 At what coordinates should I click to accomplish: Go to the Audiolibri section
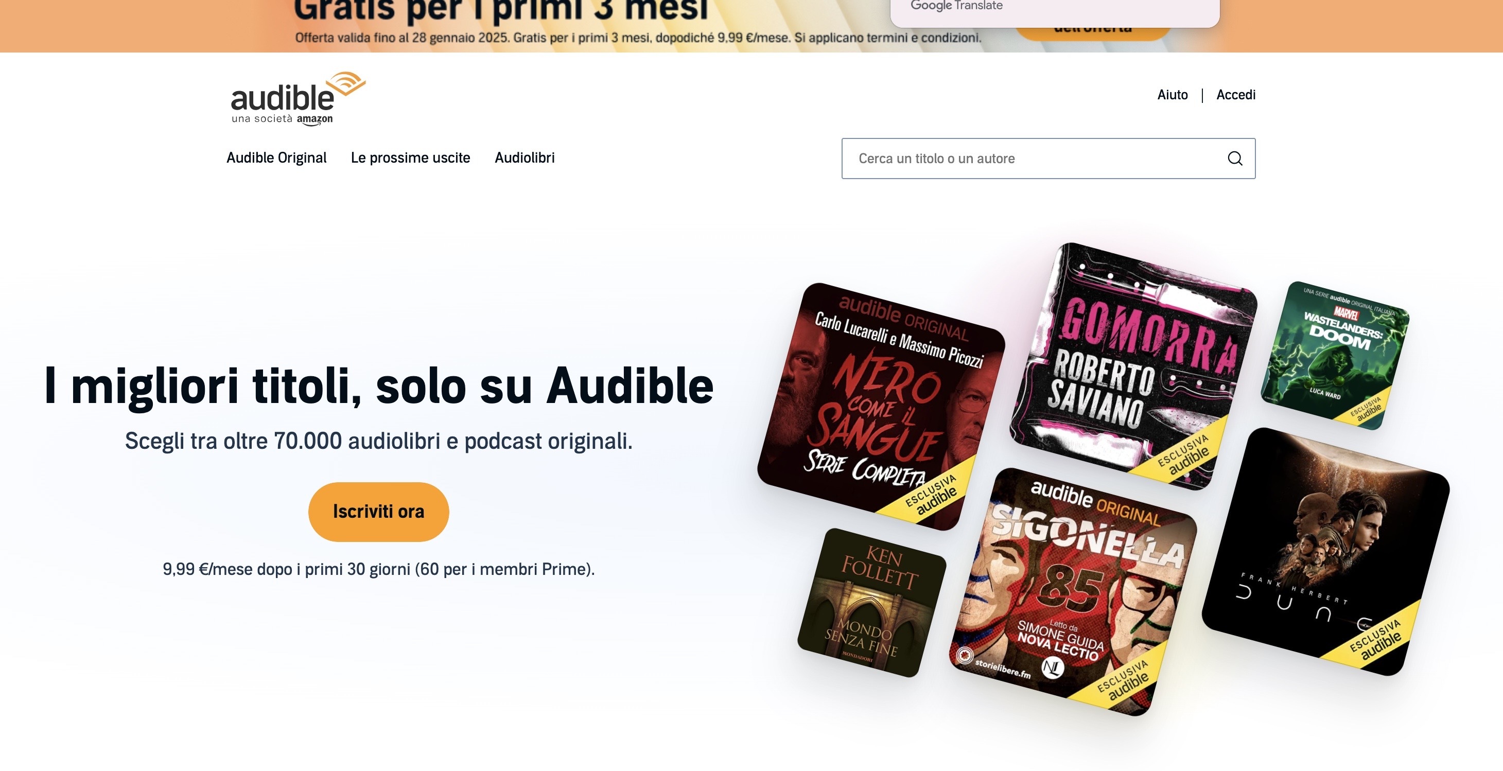tap(525, 158)
